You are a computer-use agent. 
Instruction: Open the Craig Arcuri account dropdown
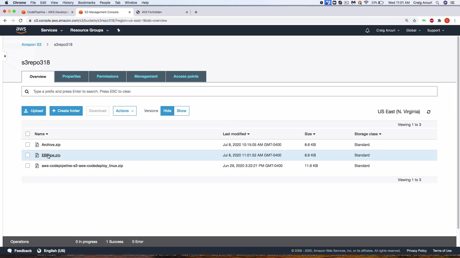388,30
